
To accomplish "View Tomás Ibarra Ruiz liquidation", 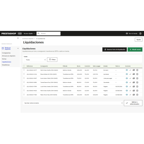I will (127, 82).
